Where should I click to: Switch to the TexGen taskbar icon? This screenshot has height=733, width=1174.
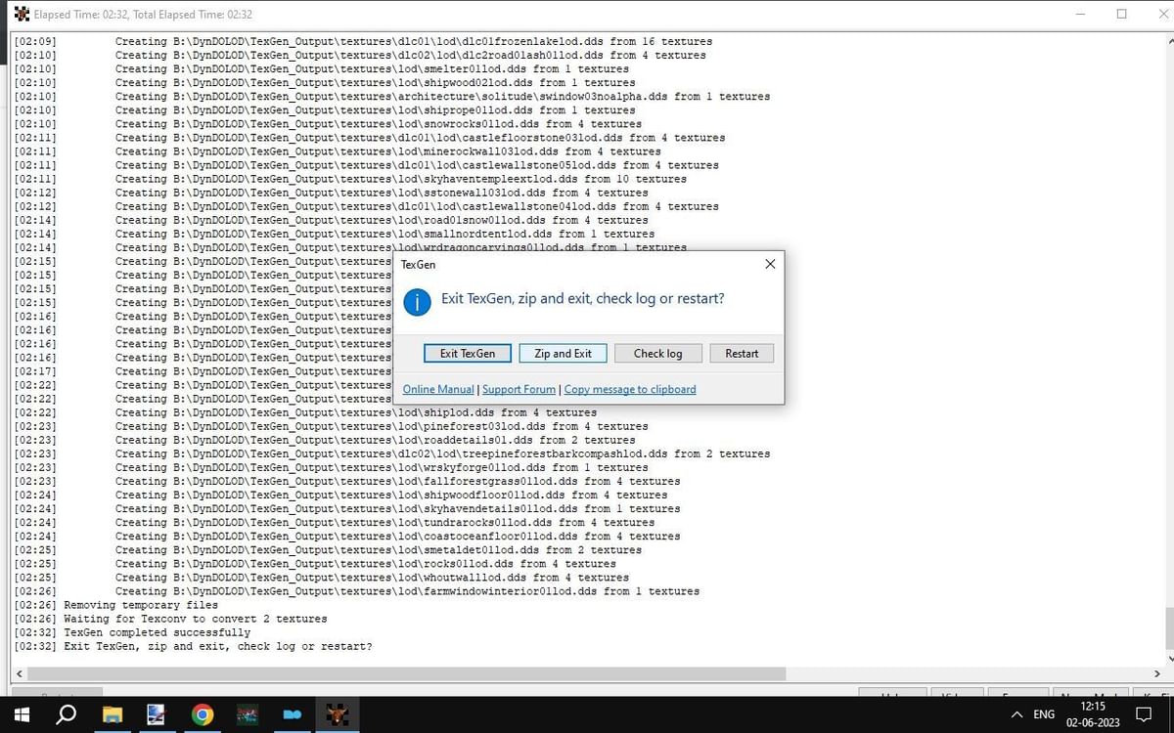pos(337,714)
